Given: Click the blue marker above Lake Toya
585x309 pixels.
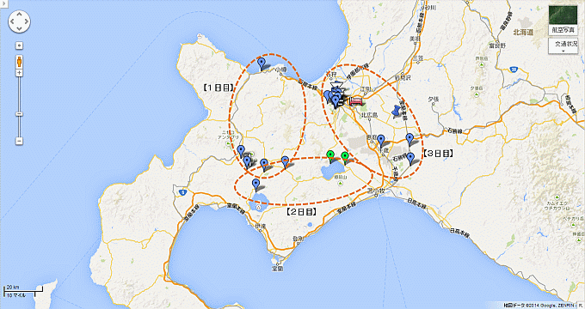Looking at the screenshot, I should pos(256,185).
